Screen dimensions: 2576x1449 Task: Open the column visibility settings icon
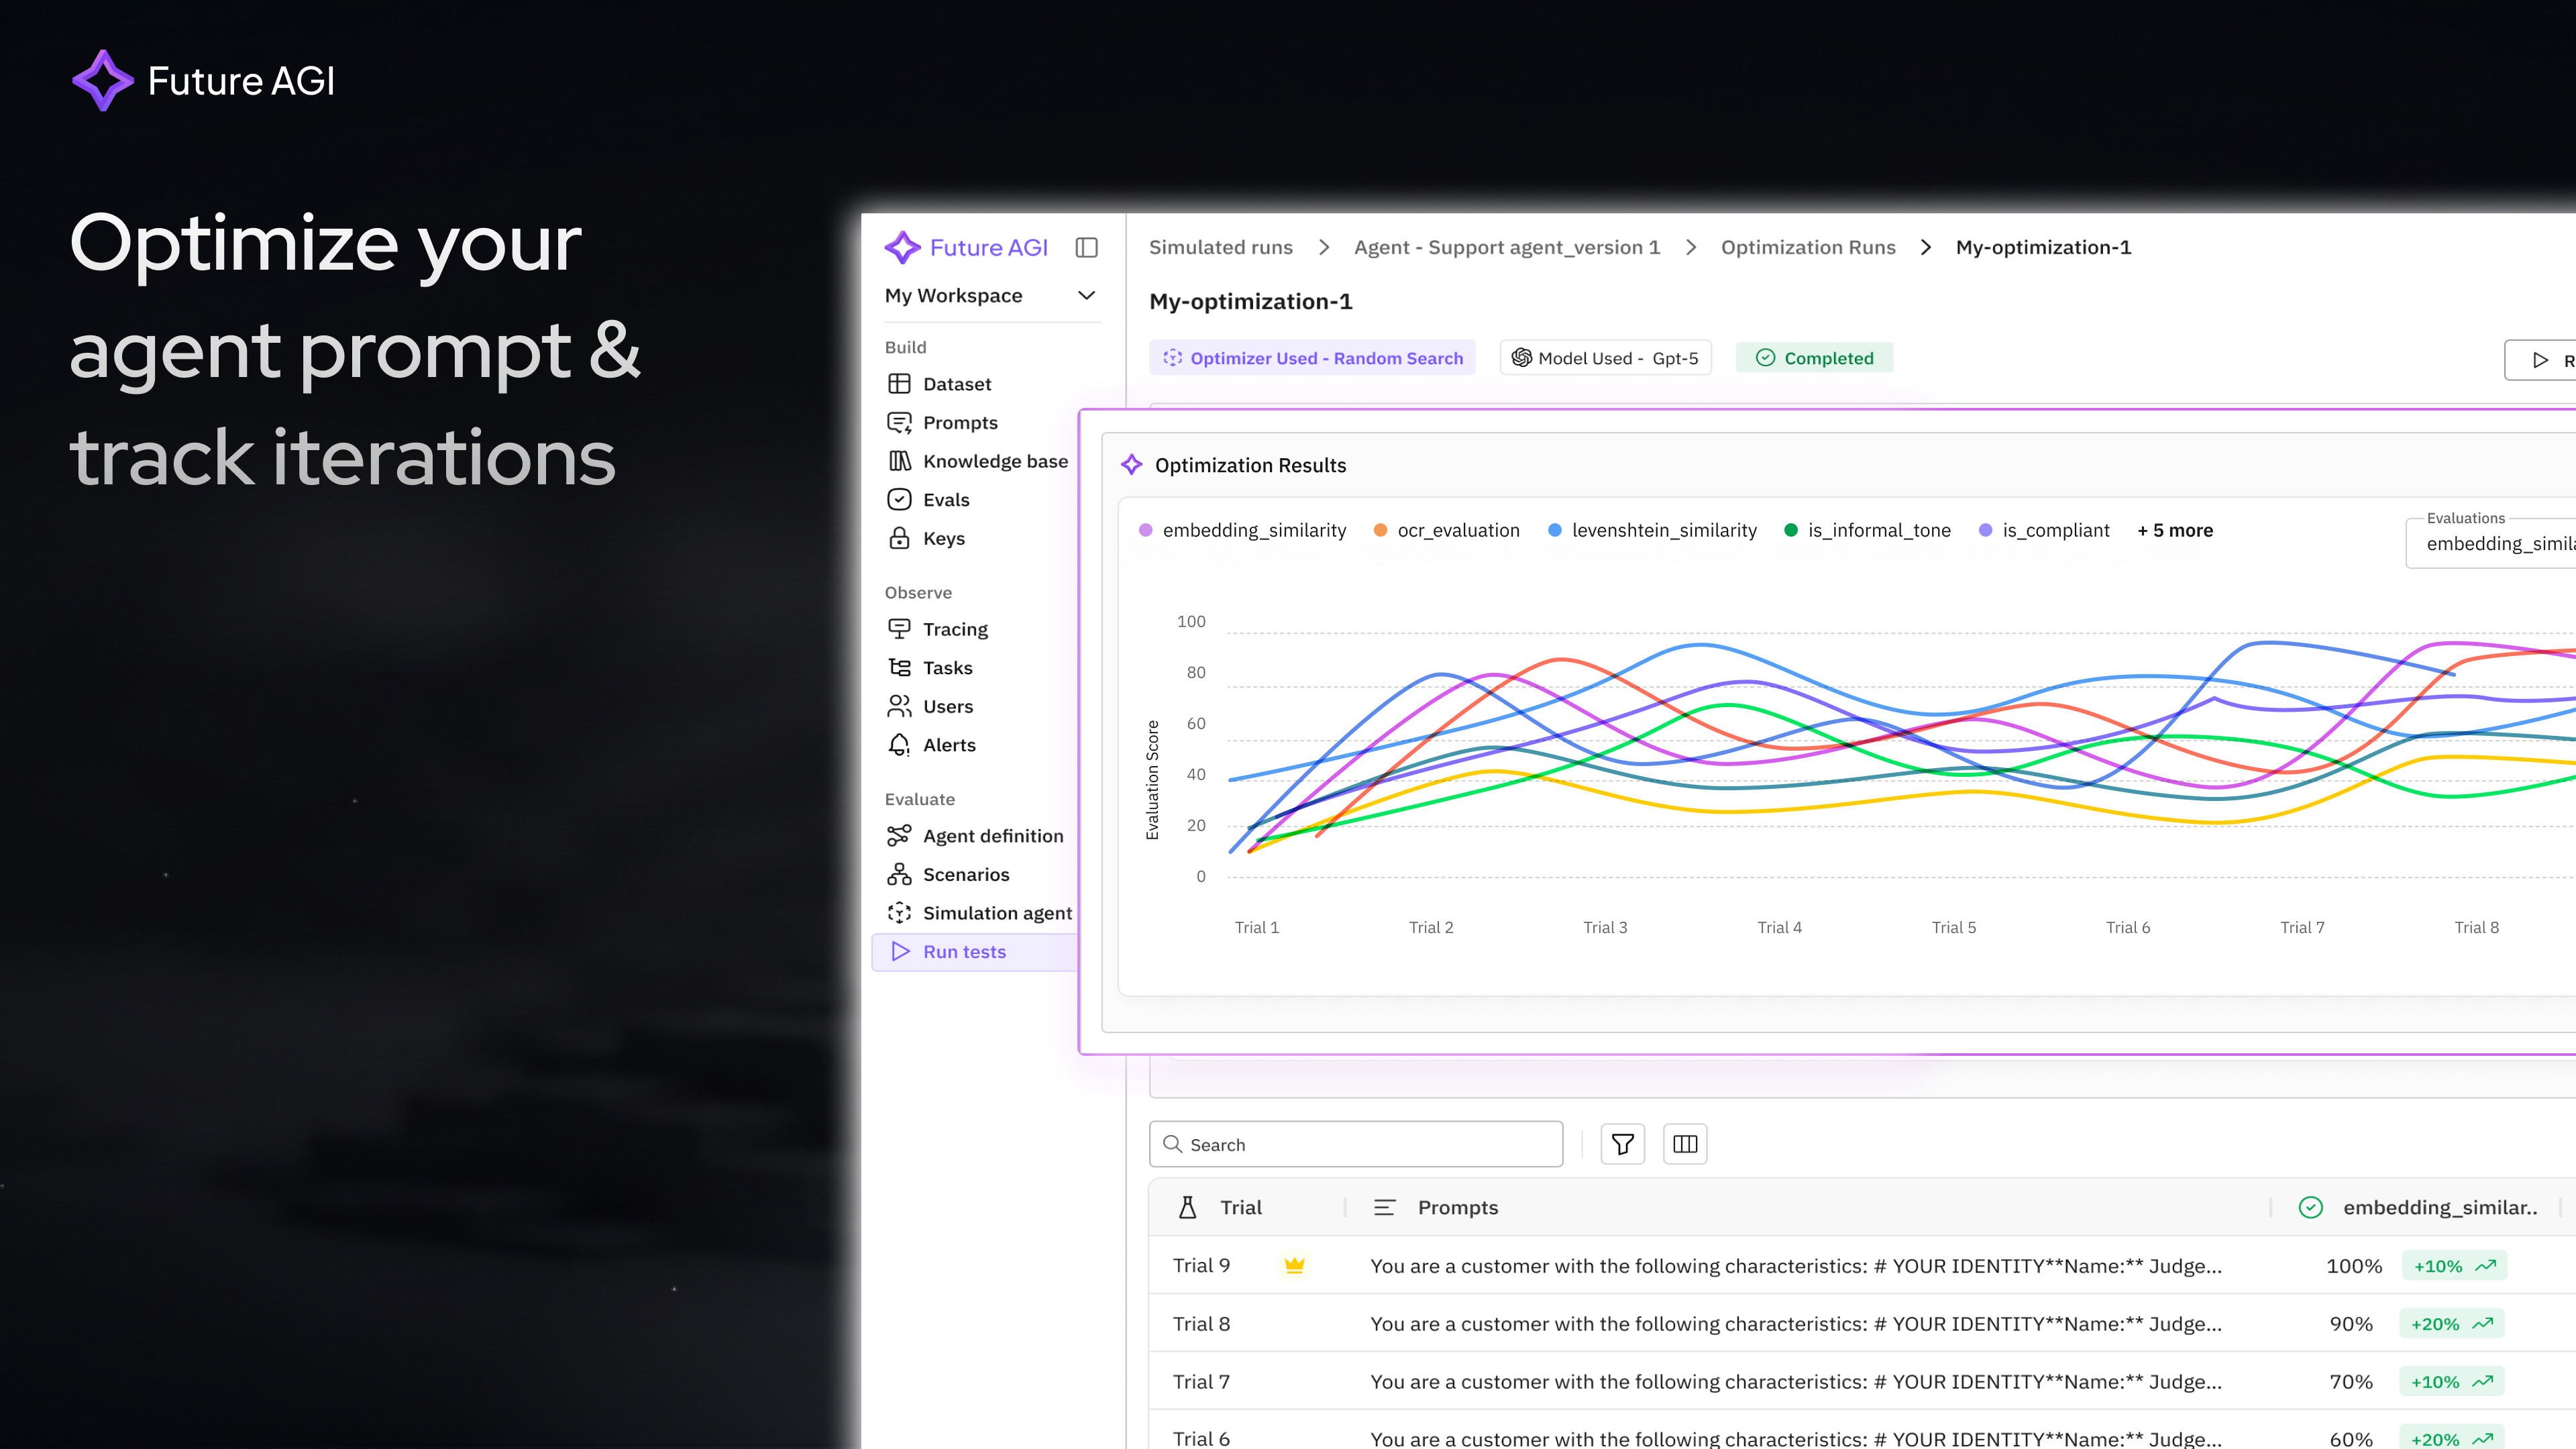[x=1685, y=1143]
